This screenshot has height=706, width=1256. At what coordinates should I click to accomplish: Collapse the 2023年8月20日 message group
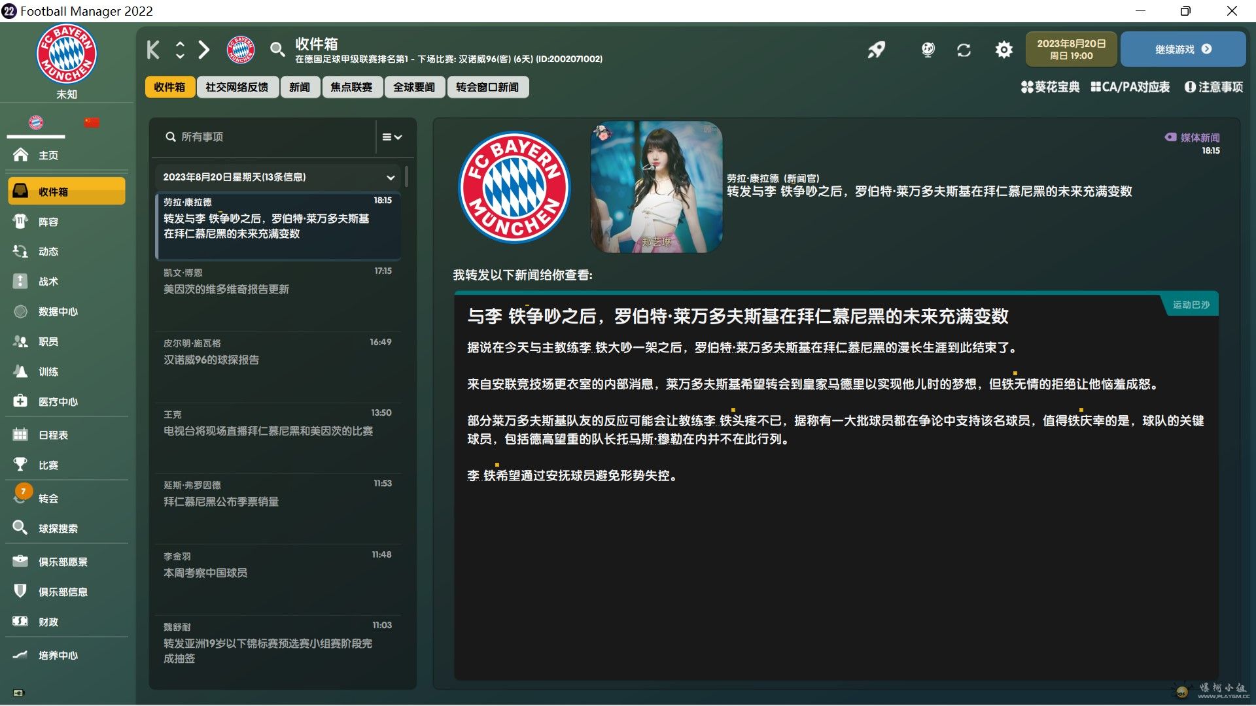pyautogui.click(x=391, y=177)
